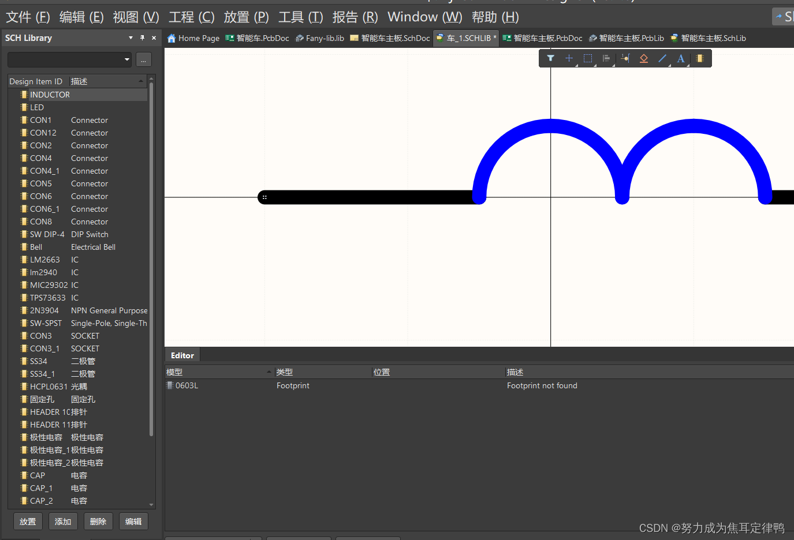Select the CAP_2 capacitor item
Screen dimensions: 794x540
point(78,501)
